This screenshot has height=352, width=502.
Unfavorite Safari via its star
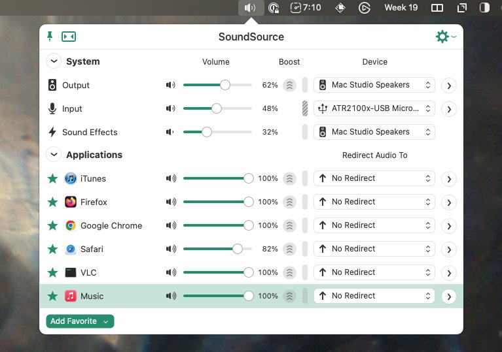[x=52, y=249]
